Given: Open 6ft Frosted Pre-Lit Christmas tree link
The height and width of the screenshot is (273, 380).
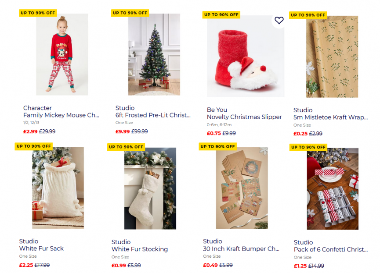Looking at the screenshot, I should click(153, 115).
